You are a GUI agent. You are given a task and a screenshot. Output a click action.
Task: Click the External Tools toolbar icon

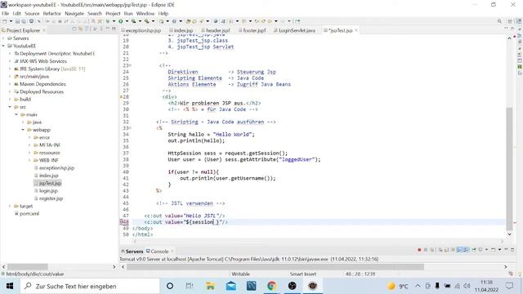tap(147, 21)
